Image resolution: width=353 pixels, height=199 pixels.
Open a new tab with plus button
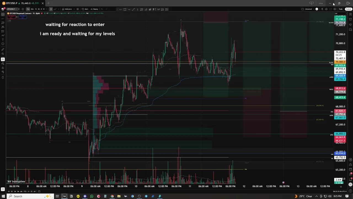[x=48, y=3]
